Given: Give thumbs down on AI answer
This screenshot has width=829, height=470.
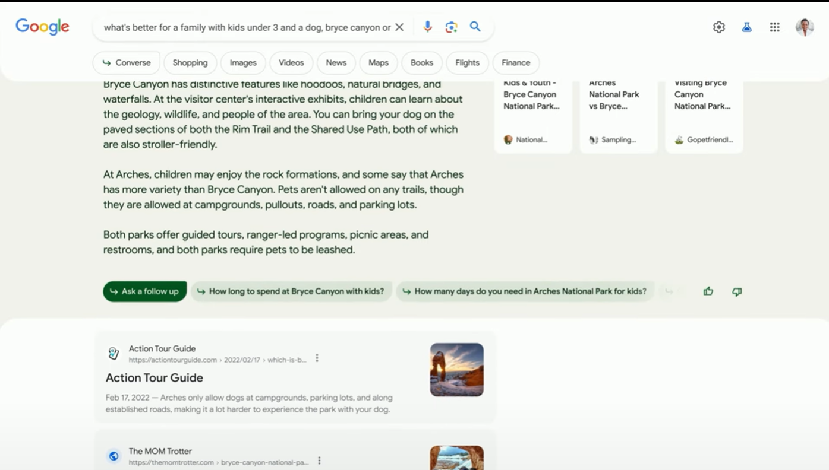Looking at the screenshot, I should pyautogui.click(x=737, y=291).
